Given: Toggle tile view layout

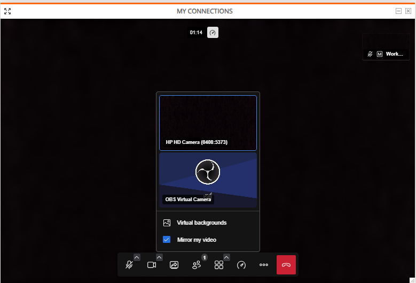Looking at the screenshot, I should coord(219,265).
